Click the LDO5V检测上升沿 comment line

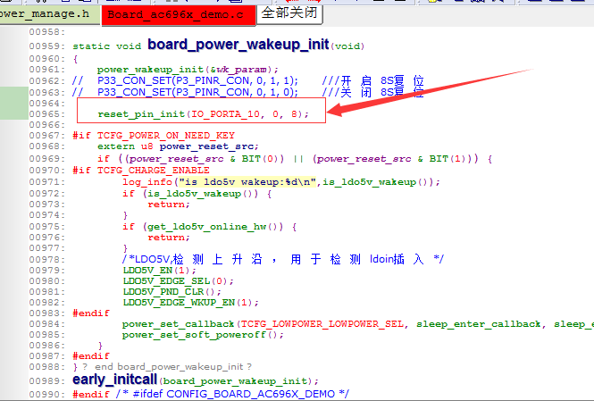[282, 259]
